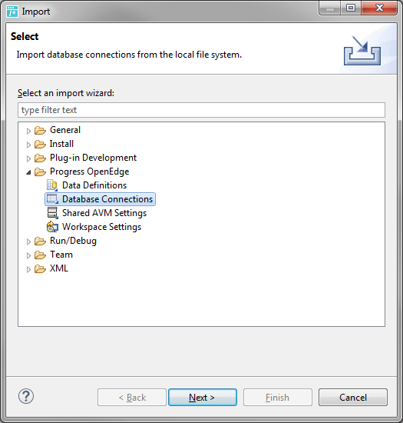The image size is (403, 423).
Task: Click the Workspace Settings icon
Action: (52, 227)
